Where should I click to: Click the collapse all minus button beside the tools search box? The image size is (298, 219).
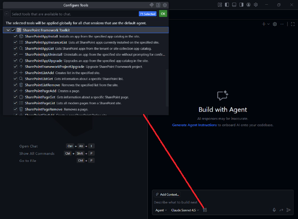pos(7,14)
